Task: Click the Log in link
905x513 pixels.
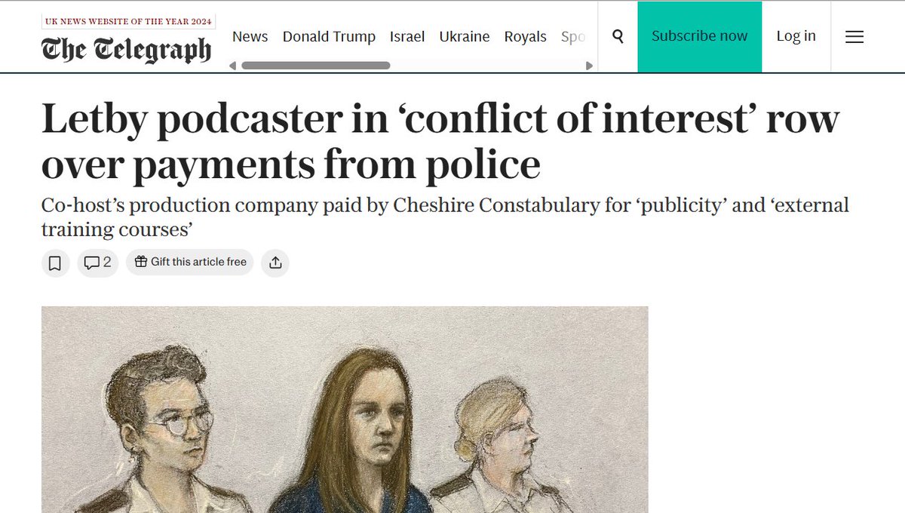Action: click(x=796, y=36)
